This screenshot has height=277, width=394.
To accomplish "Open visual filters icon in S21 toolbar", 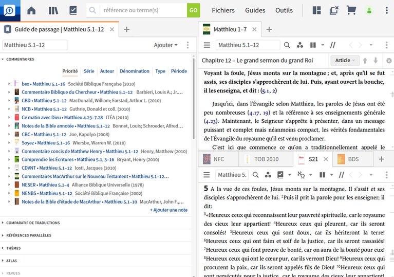I will tap(268, 175).
